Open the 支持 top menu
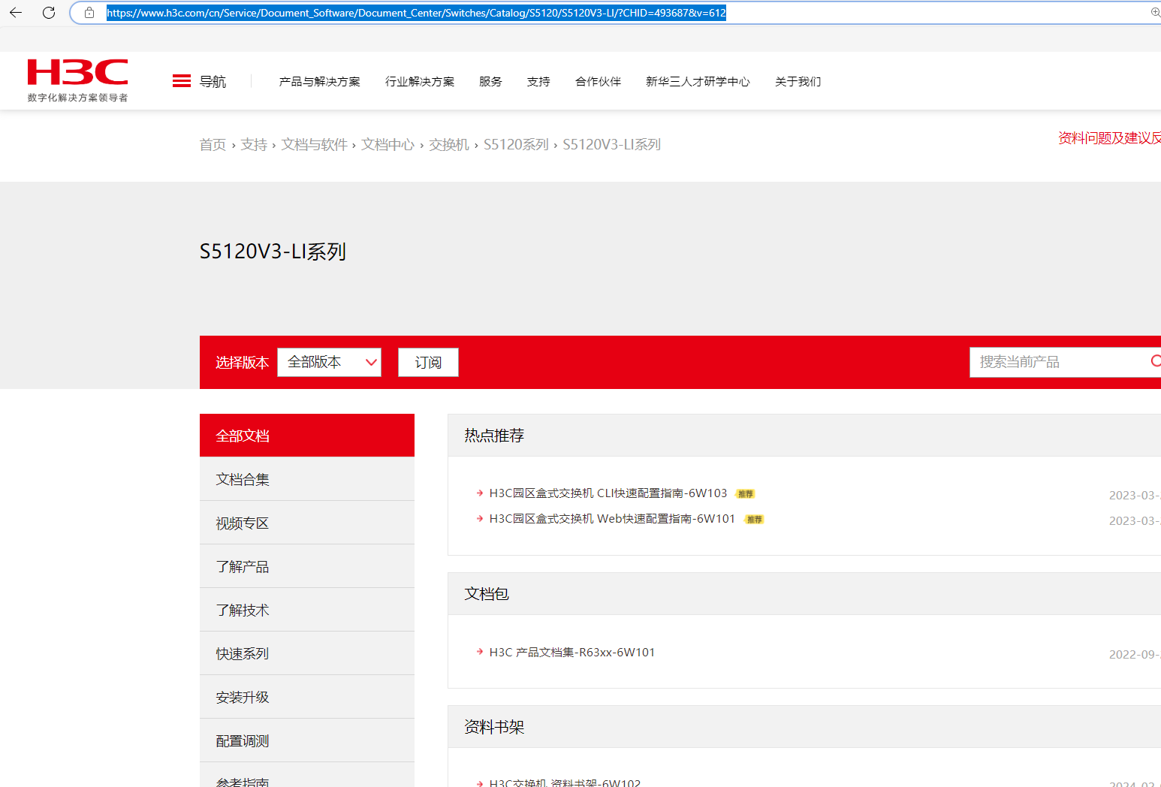The width and height of the screenshot is (1161, 787). tap(538, 81)
